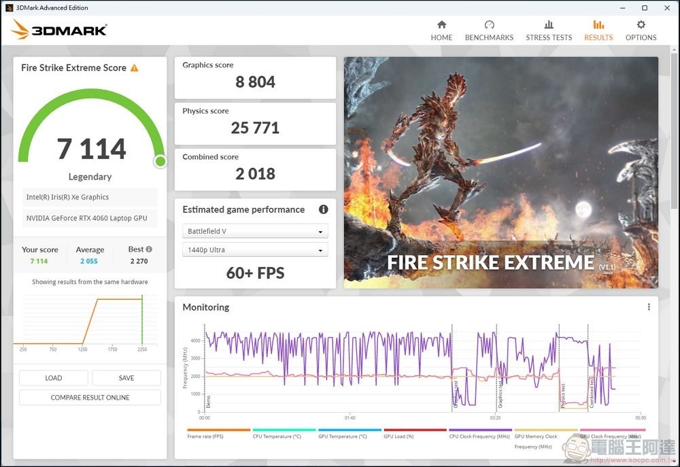Expand the 1440p Ultra resolution dropdown
The height and width of the screenshot is (467, 680).
[255, 249]
